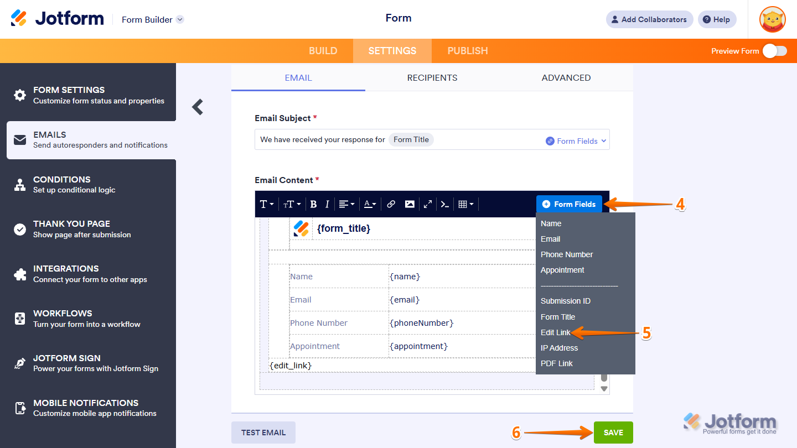Click the blue Form Fields button

pyautogui.click(x=569, y=204)
